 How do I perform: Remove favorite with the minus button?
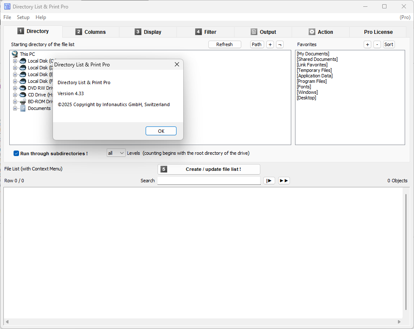[377, 44]
